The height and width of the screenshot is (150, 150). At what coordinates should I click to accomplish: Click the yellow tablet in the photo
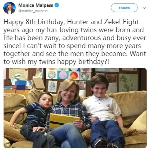[x=64, y=121]
